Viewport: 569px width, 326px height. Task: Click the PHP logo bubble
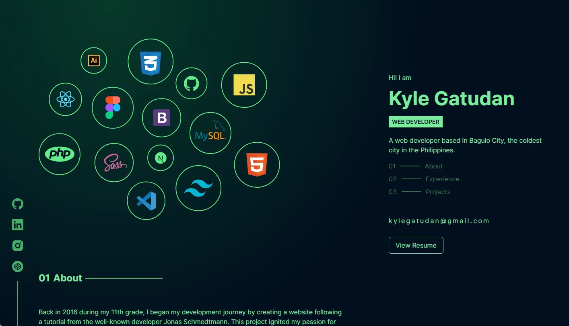(x=60, y=154)
